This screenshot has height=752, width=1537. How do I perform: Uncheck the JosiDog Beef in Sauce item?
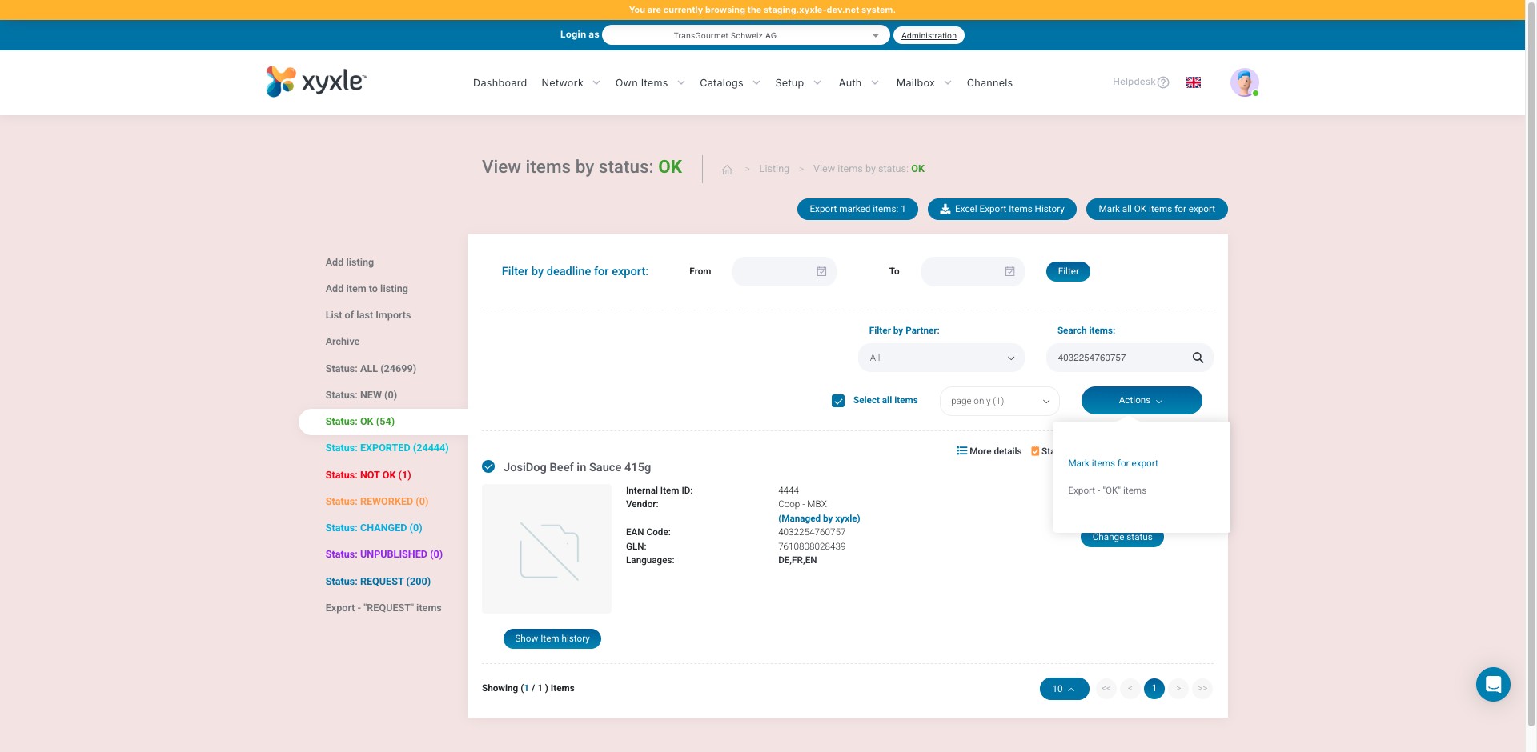tap(488, 466)
